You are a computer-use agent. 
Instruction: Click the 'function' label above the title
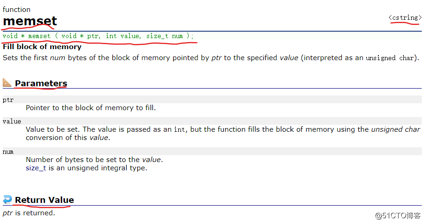[x=17, y=10]
